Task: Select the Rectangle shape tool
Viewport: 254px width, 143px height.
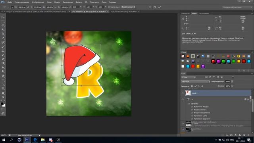Action: pos(3,89)
